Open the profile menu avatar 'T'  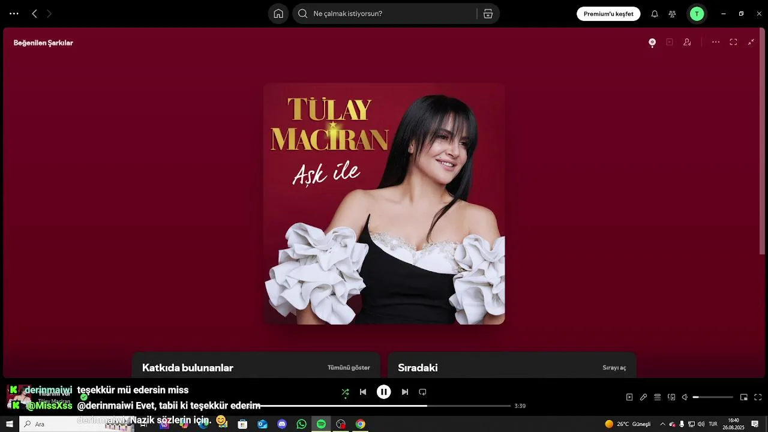point(697,14)
